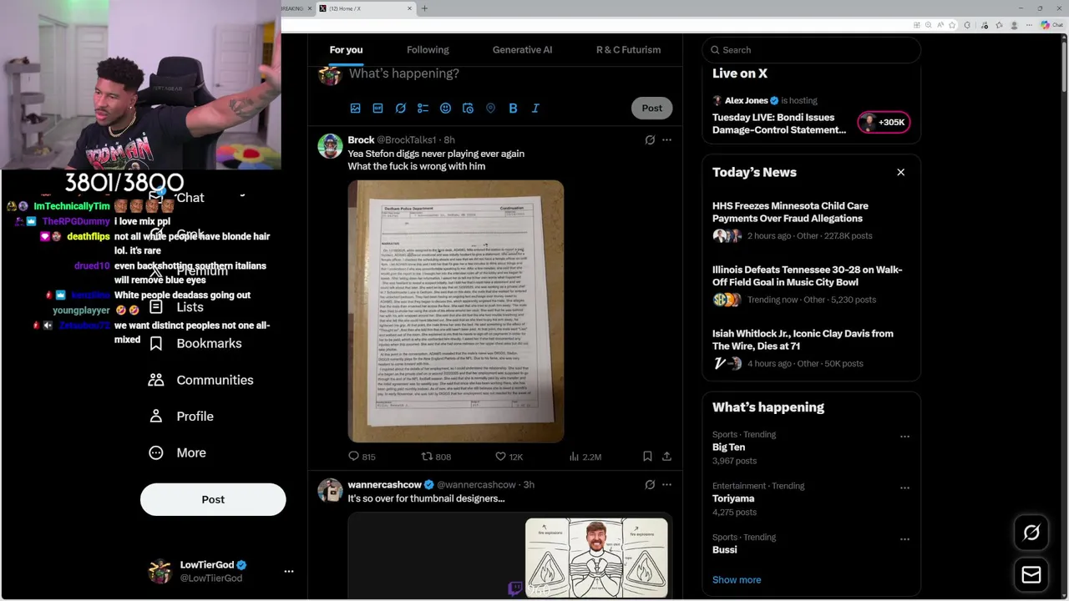Open the floating Messages envelope button
The image size is (1069, 601).
pos(1031,574)
